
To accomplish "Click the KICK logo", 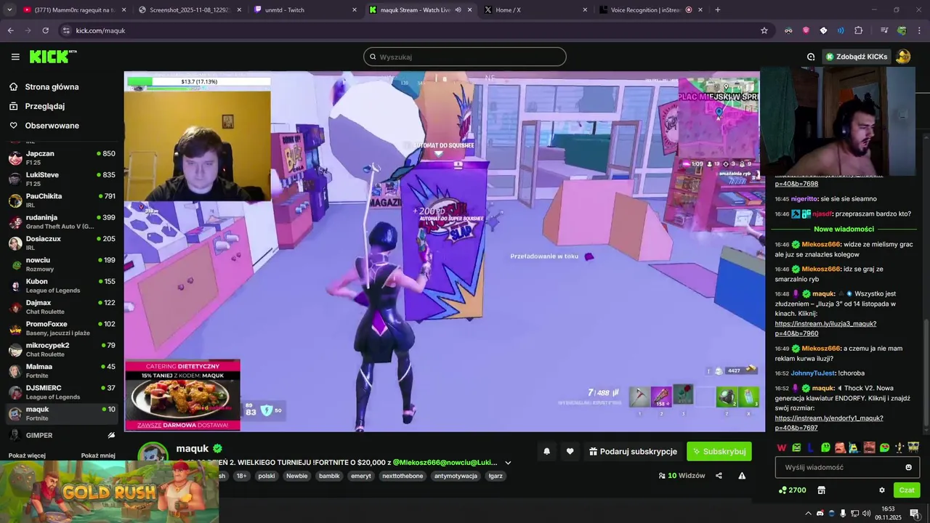I will pyautogui.click(x=53, y=57).
